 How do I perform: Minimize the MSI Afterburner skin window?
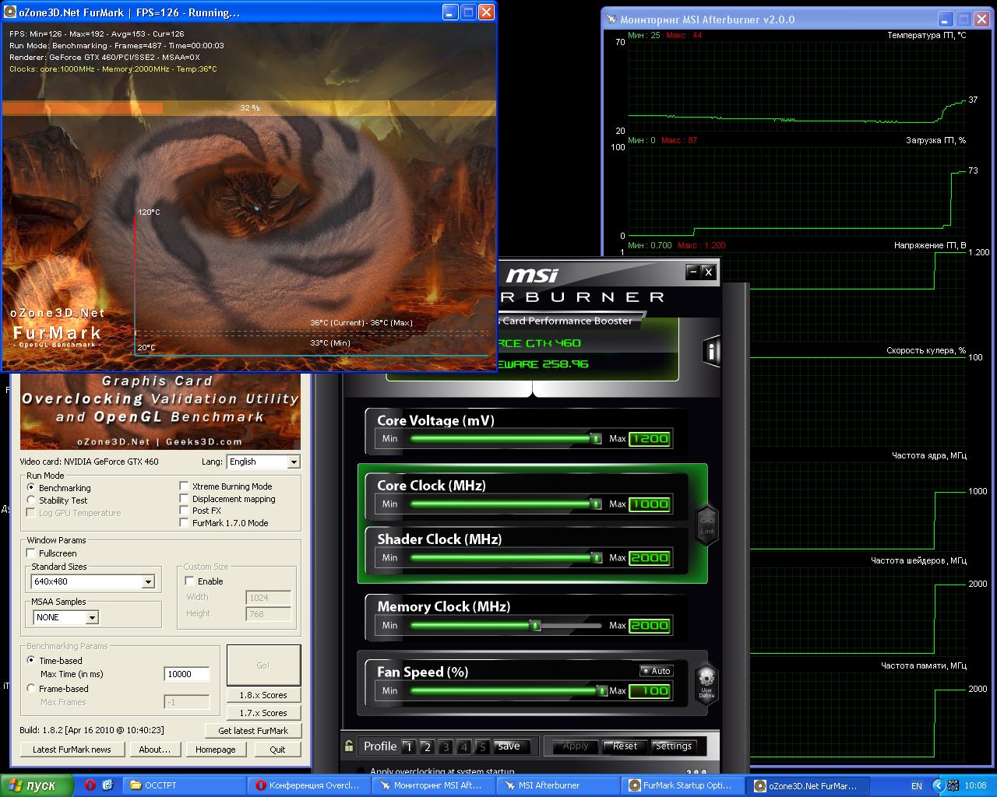coord(692,272)
